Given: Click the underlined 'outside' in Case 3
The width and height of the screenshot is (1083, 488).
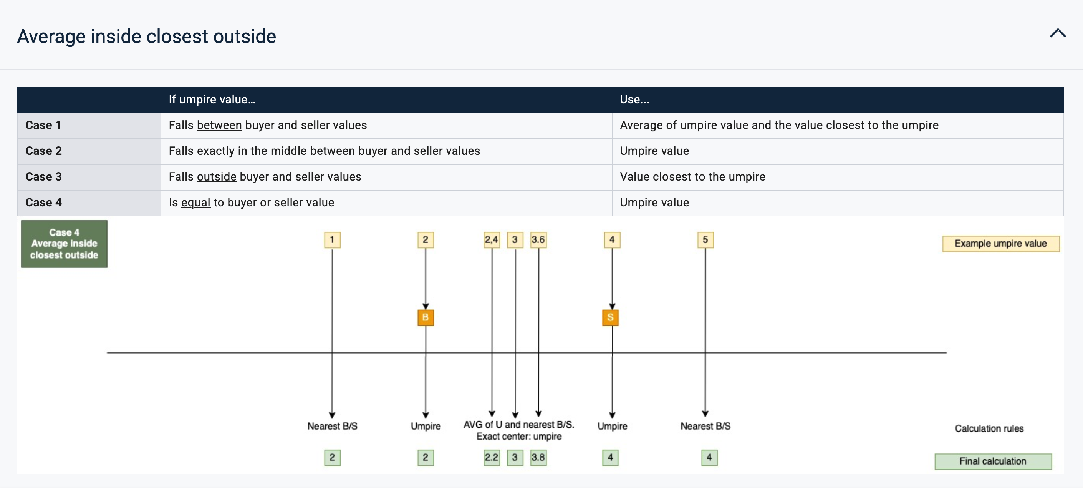Looking at the screenshot, I should tap(217, 177).
